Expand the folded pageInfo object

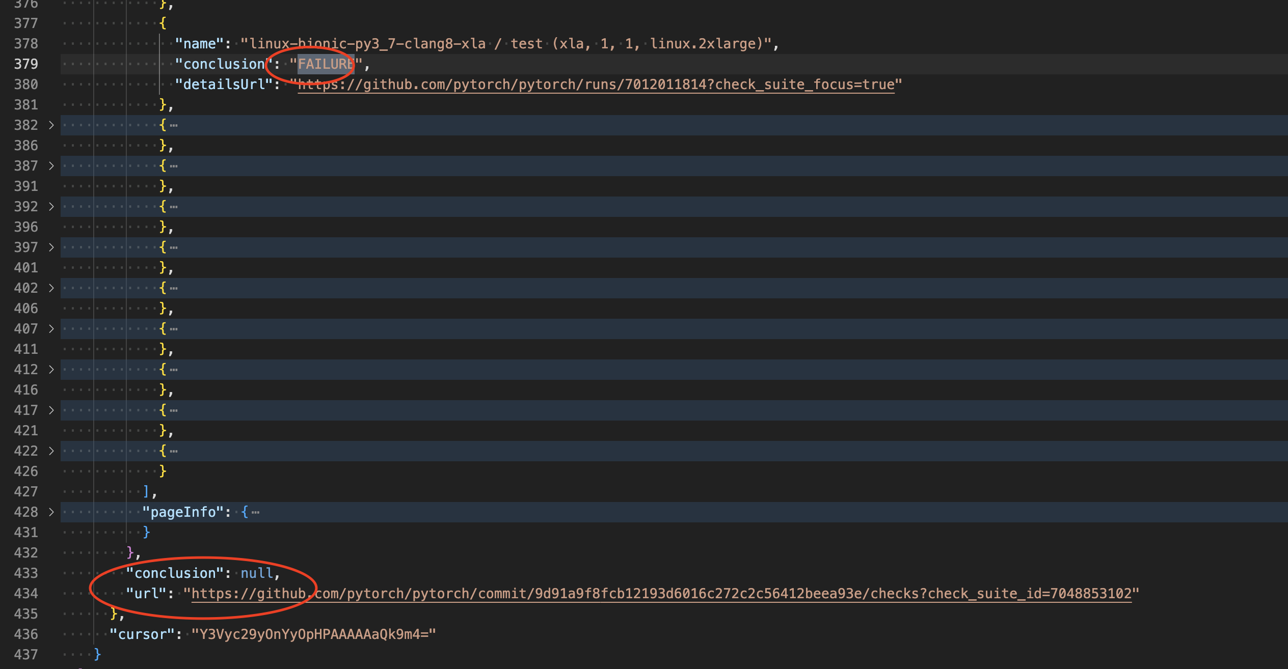tap(51, 512)
